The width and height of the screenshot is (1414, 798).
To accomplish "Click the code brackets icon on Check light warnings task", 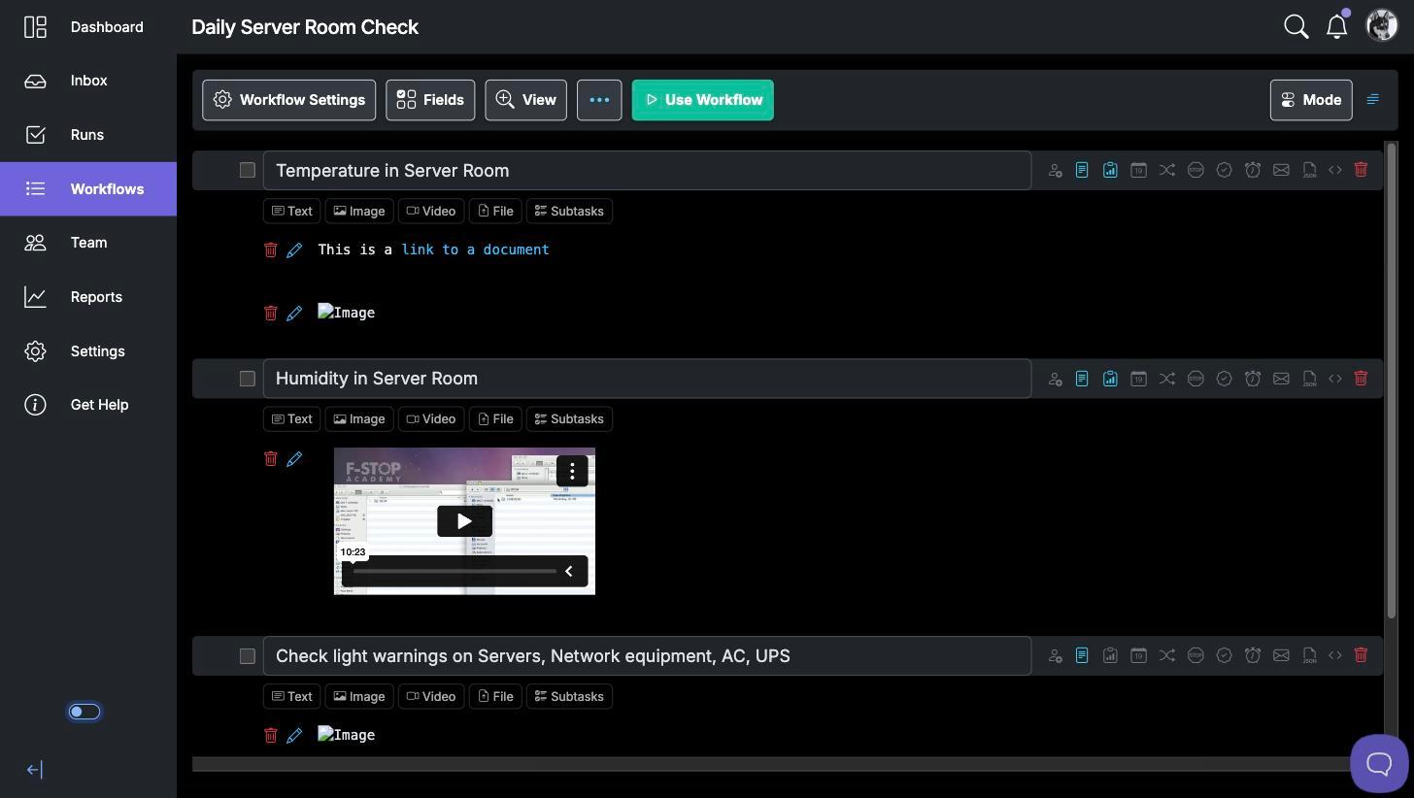I will (1335, 656).
